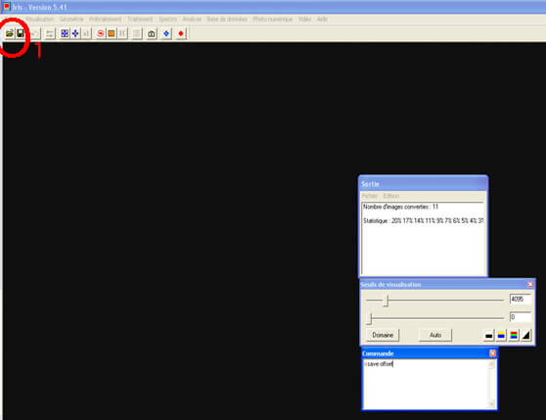The width and height of the screenshot is (546, 420).
Task: Open the Visualisation menu
Action: (40, 20)
